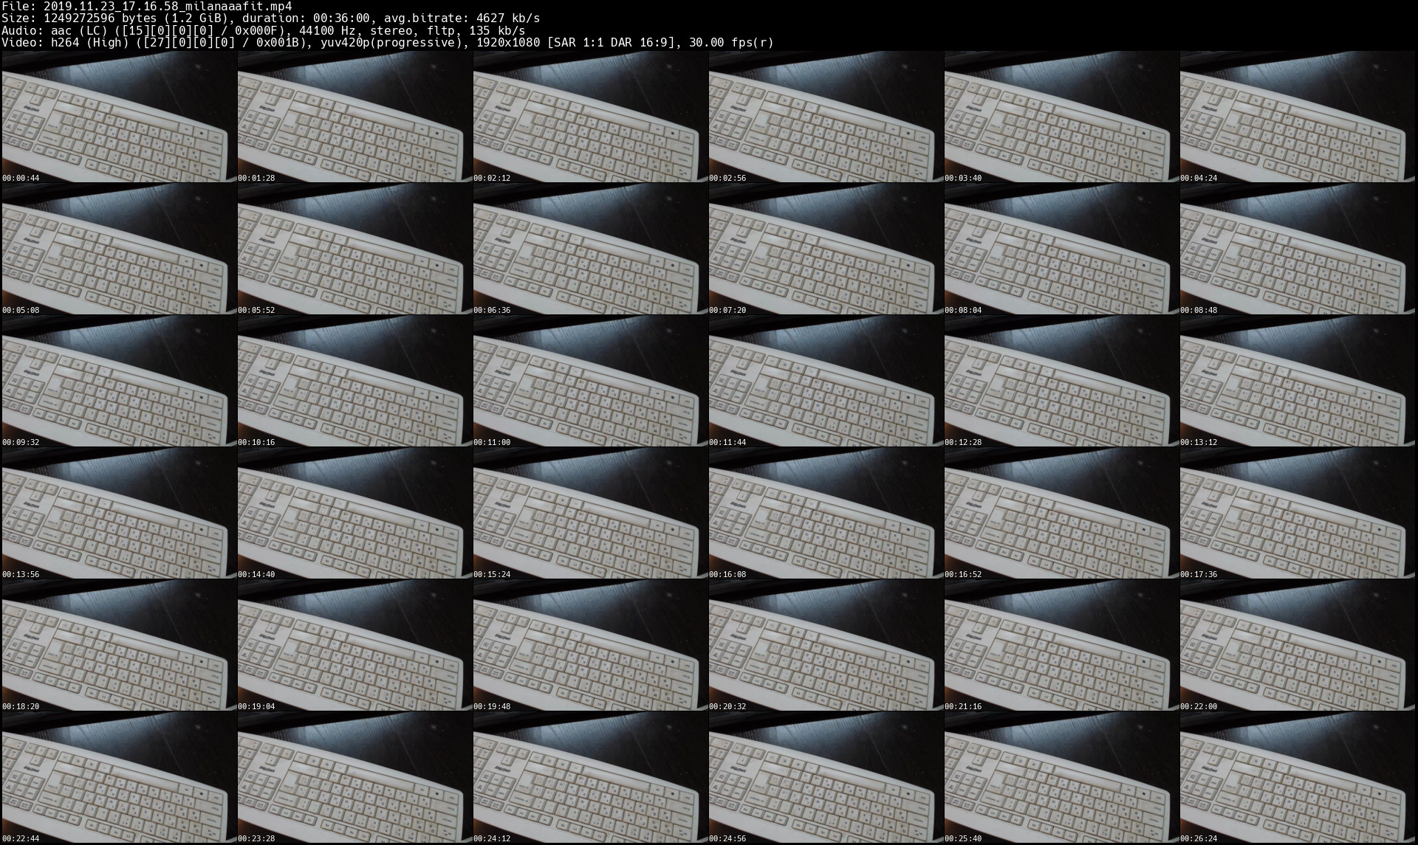Select the frame at 00:02:56
This screenshot has width=1418, height=845.
coord(826,117)
